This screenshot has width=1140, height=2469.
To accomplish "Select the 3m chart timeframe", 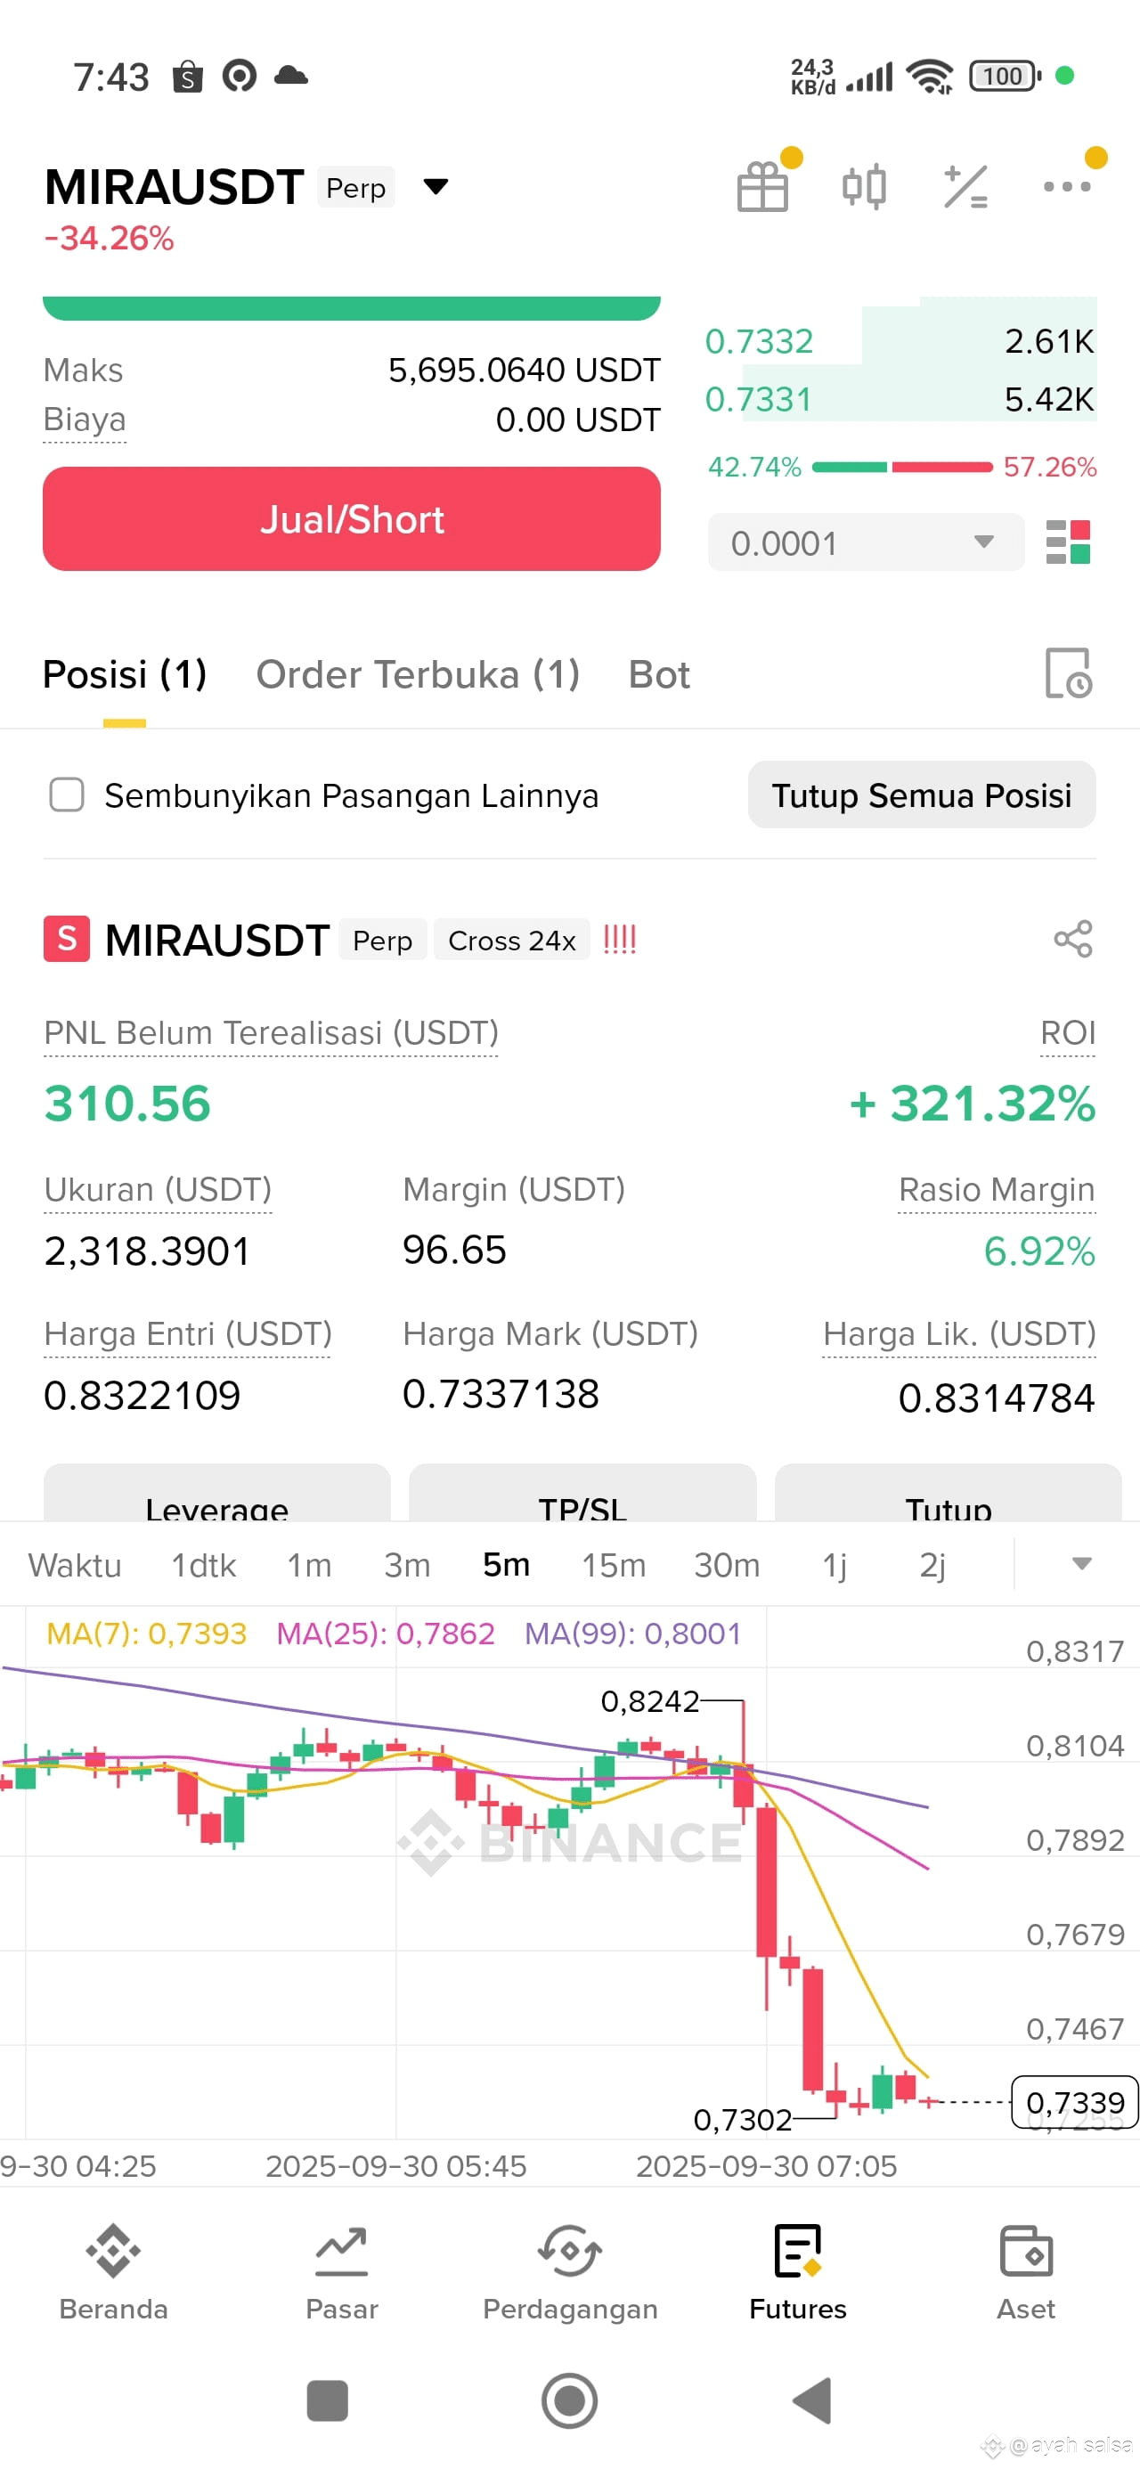I will coord(408,1565).
